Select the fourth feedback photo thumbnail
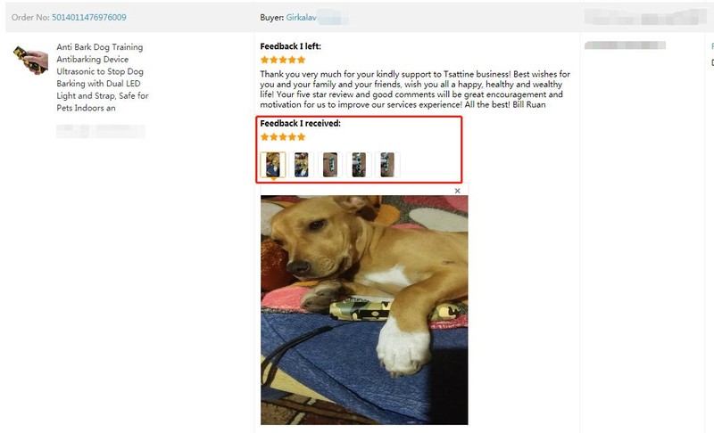 pos(359,165)
